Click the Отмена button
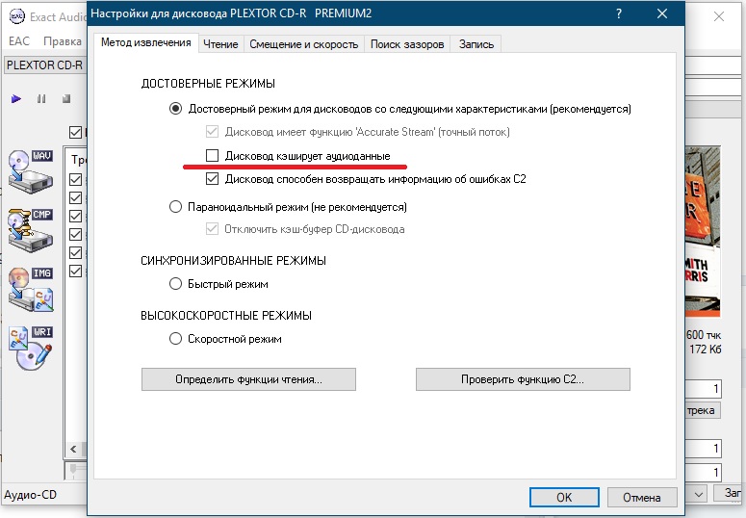Screen dimensions: 746x518 click(642, 497)
